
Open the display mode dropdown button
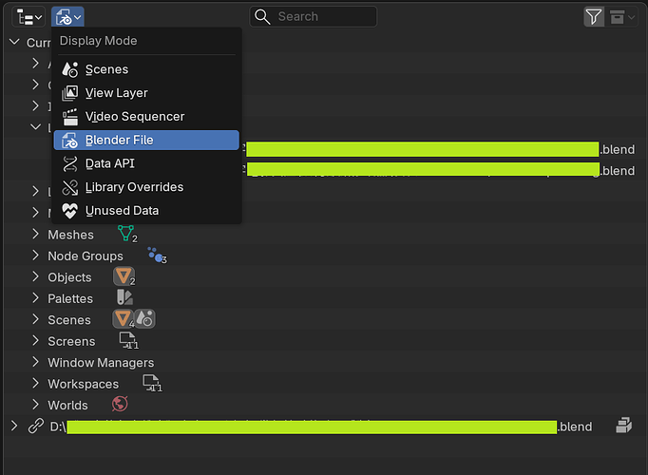[x=67, y=17]
